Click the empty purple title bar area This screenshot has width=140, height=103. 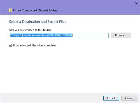pos(93,8)
